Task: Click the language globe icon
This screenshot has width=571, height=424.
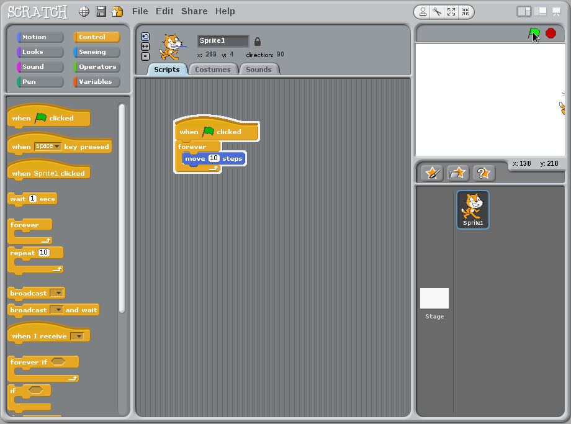Action: point(84,12)
